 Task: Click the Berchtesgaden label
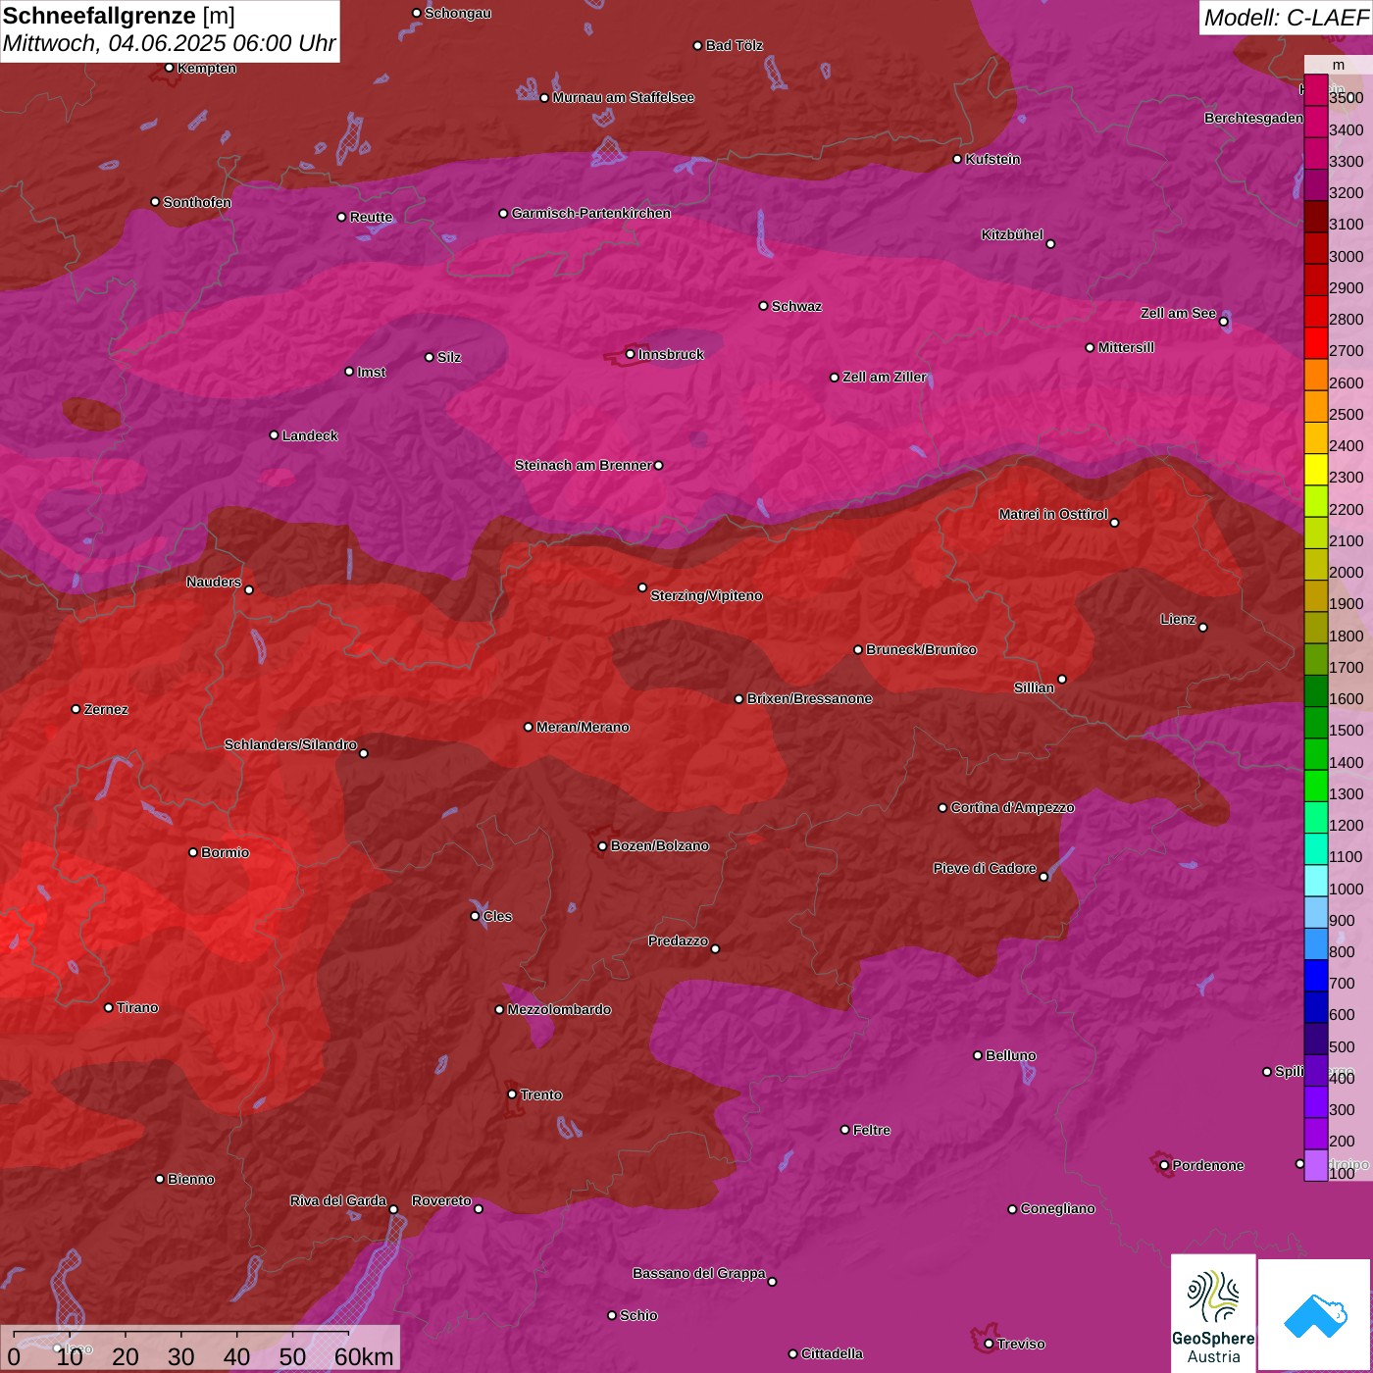coord(1254,118)
